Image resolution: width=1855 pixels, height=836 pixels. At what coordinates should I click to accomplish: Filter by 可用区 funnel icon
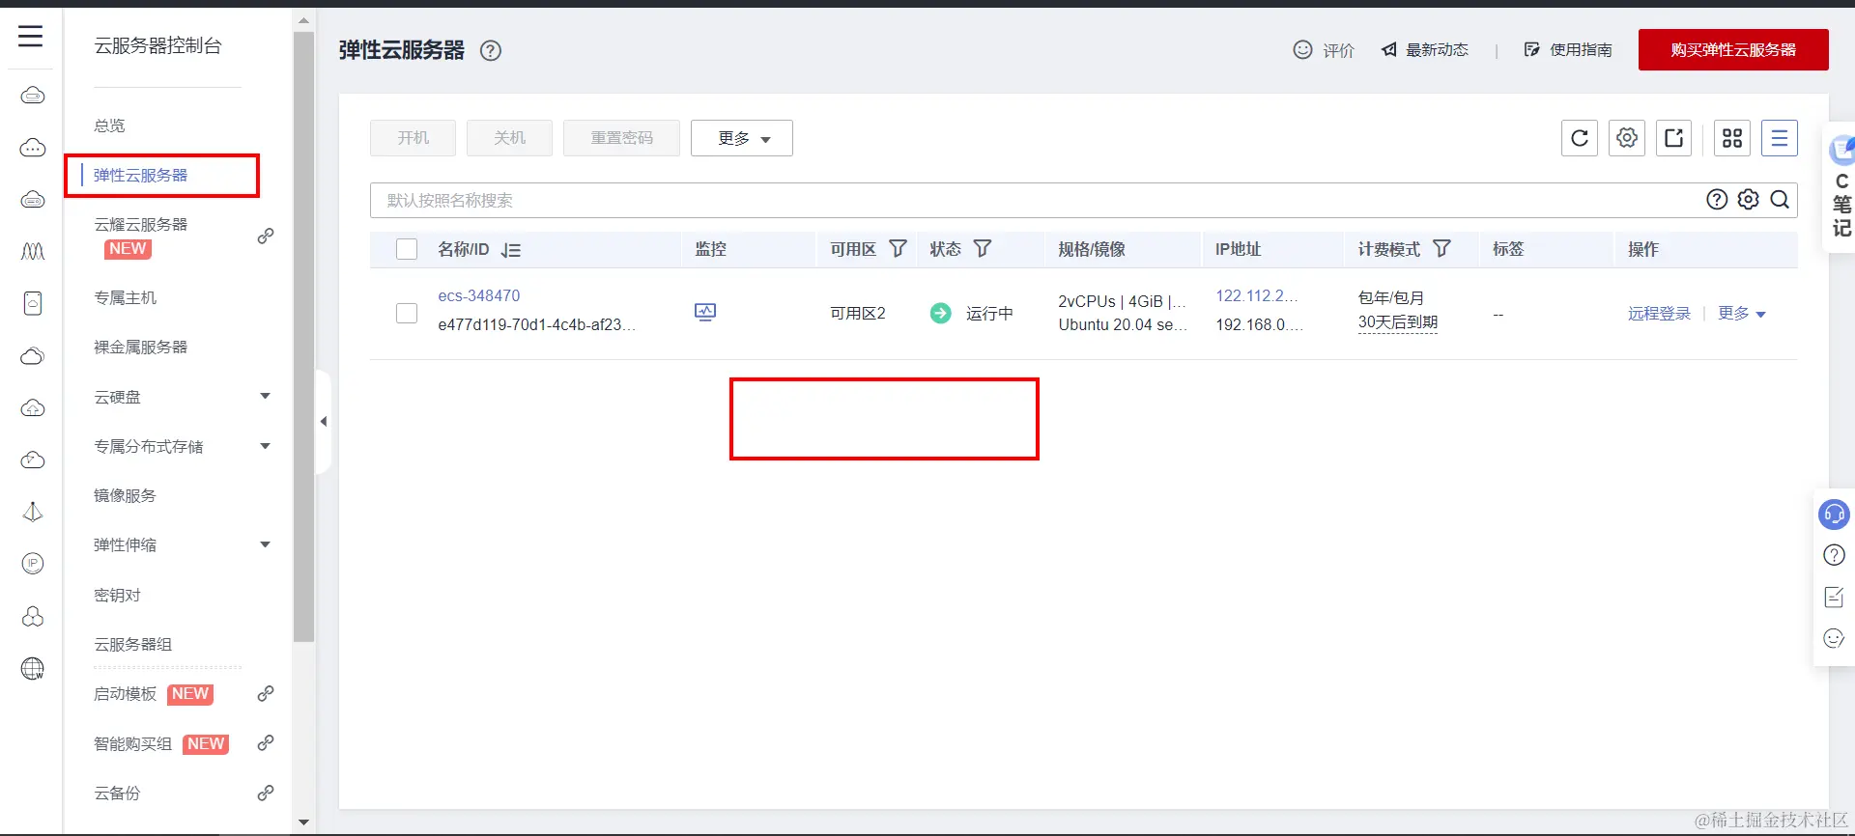point(898,249)
